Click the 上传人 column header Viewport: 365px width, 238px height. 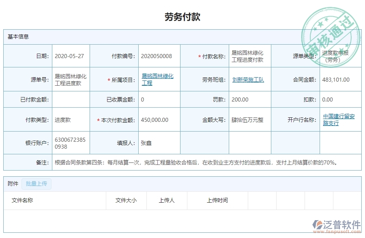166,200
